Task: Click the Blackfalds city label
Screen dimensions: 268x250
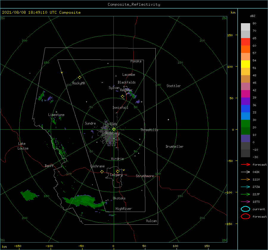Action: (127, 82)
